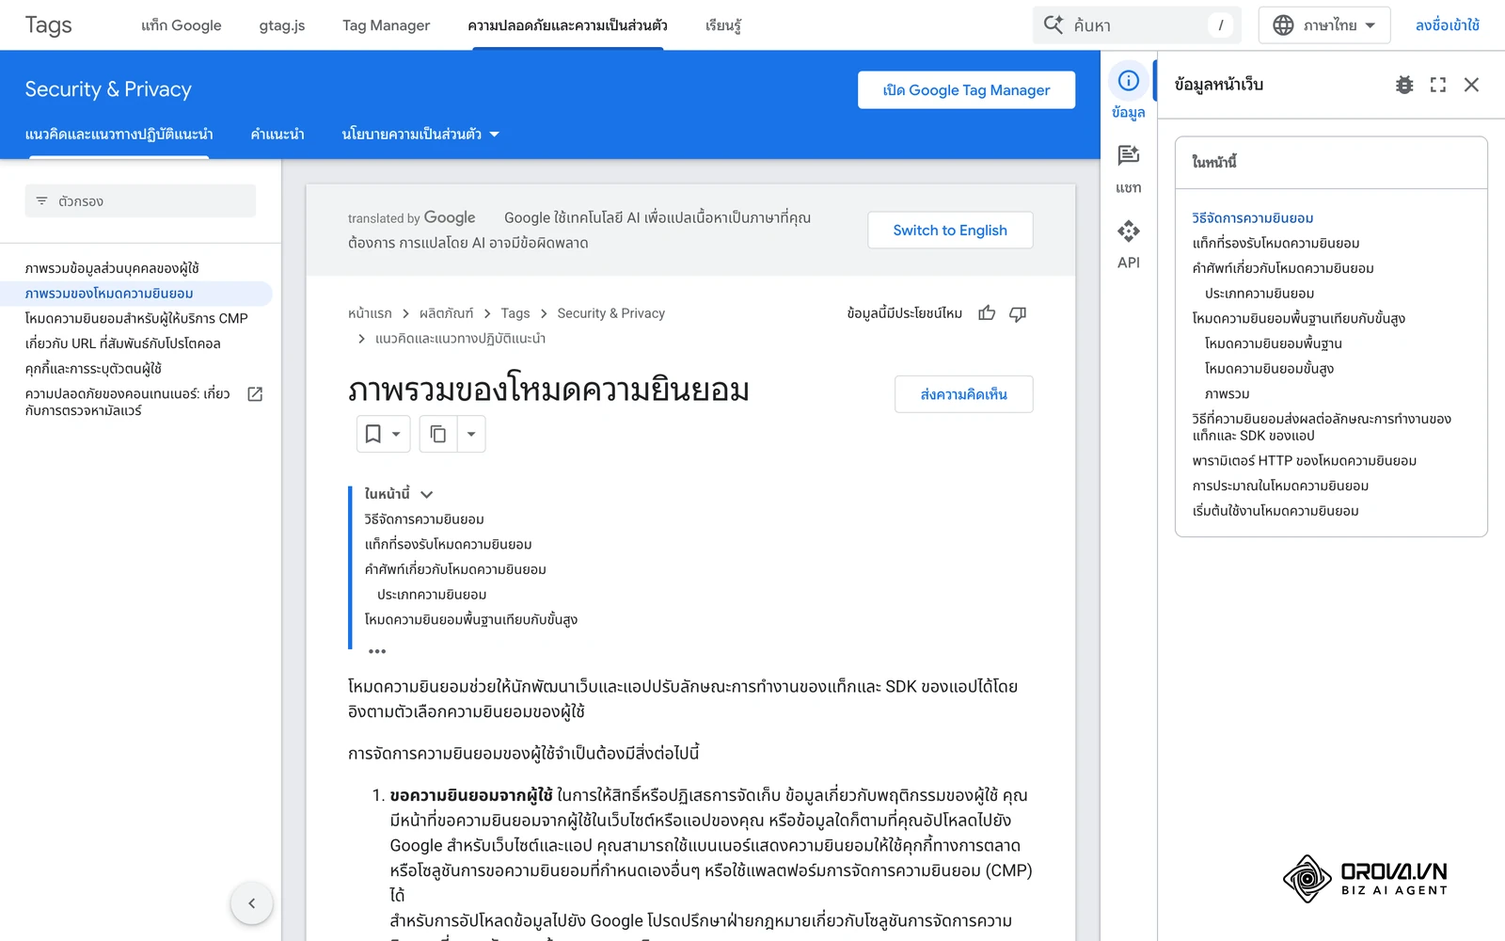Jump to แท็กที่รองรับโหมดความยินยอม in page contents
The image size is (1505, 941).
448,545
